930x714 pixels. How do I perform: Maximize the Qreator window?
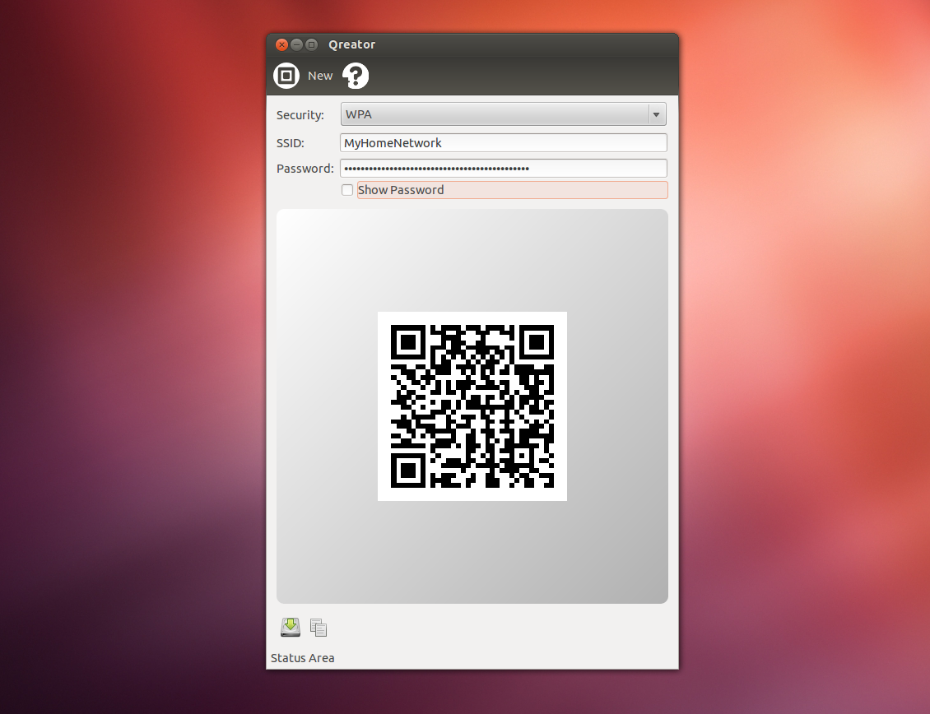[311, 44]
